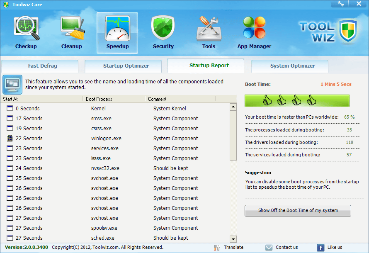Click the window icon for Kernel row
369x253 pixels.
click(x=10, y=108)
